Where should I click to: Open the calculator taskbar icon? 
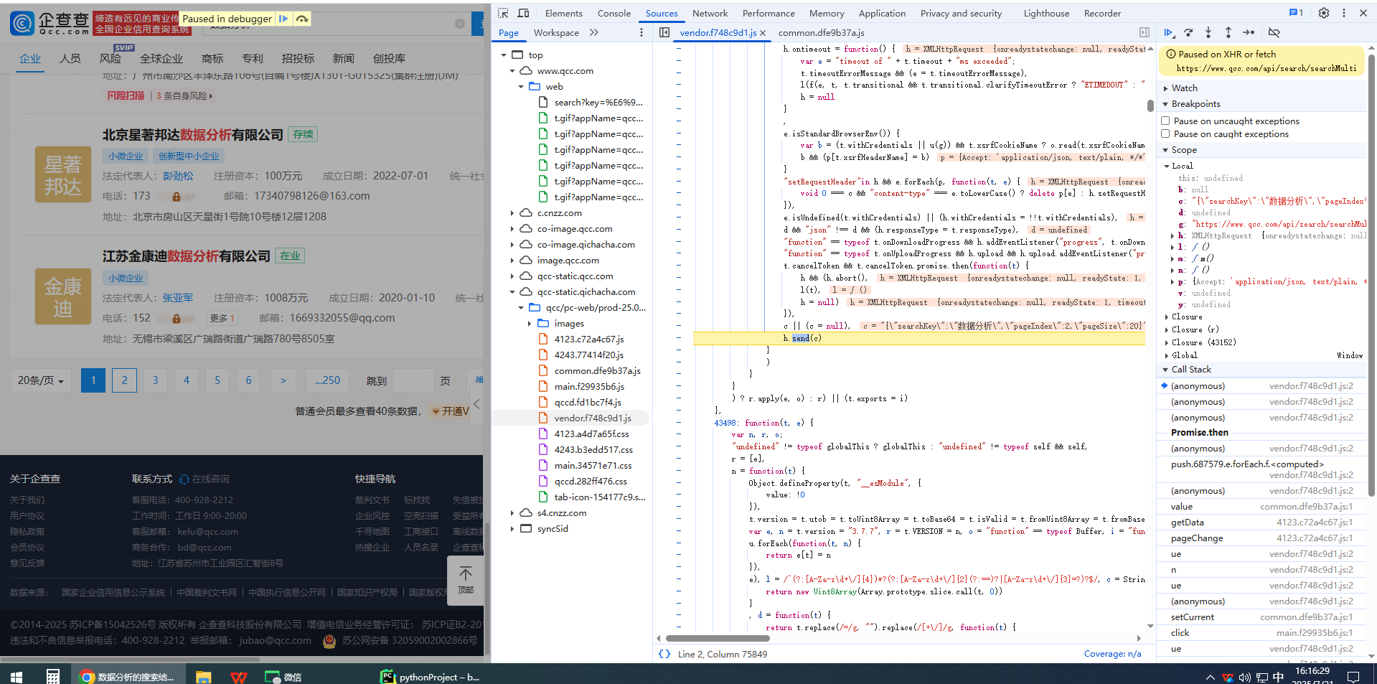(52, 677)
